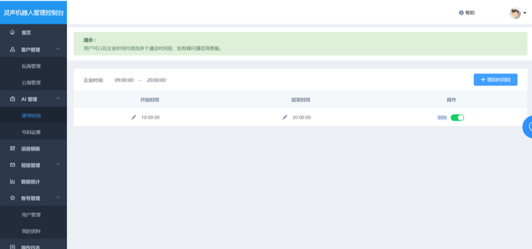Image resolution: width=532 pixels, height=249 pixels.
Task: Click the 客户管理 person icon
Action: pyautogui.click(x=13, y=49)
